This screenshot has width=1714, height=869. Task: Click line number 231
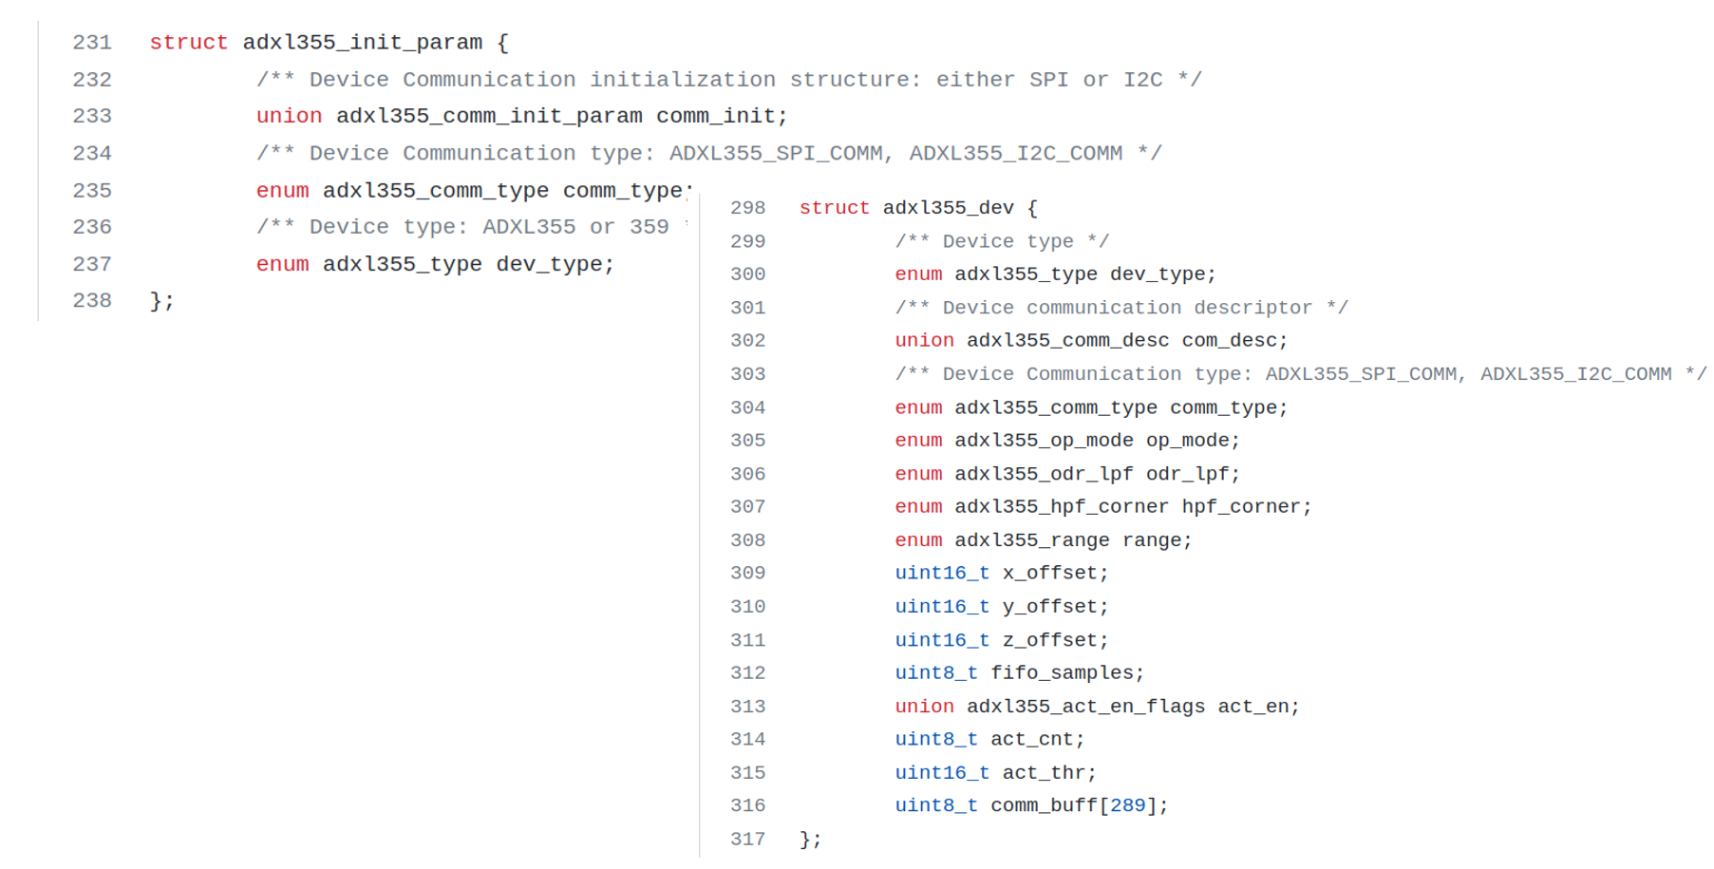pyautogui.click(x=92, y=43)
